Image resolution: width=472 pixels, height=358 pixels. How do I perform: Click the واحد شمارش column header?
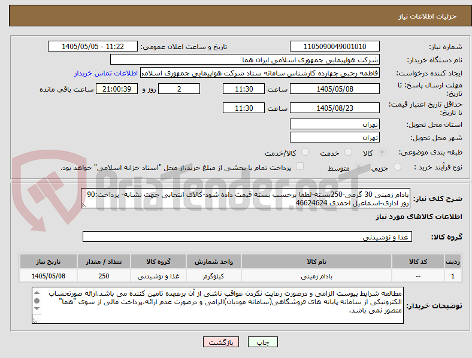[213, 262]
